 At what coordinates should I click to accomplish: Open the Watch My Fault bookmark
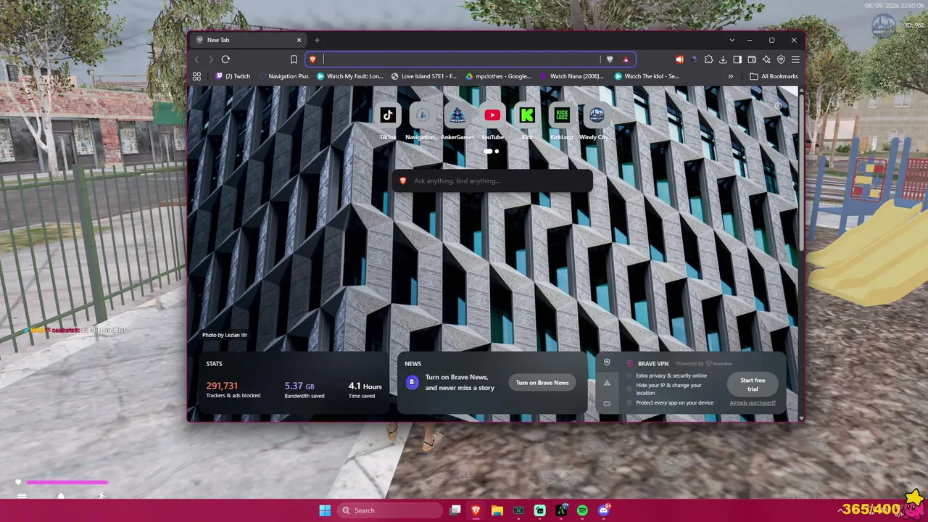point(350,76)
